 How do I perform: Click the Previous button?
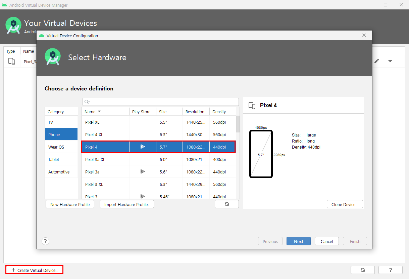coord(270,241)
